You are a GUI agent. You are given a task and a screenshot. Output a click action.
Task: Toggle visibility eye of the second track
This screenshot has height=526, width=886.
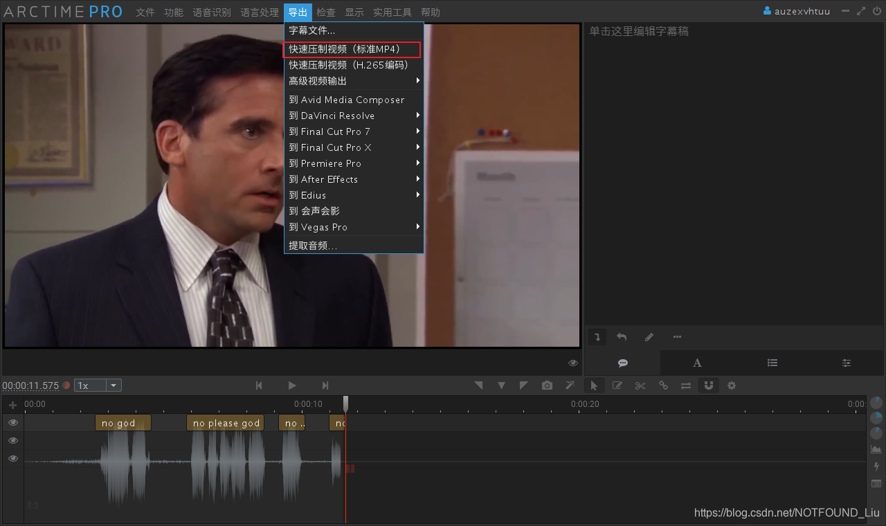point(12,440)
